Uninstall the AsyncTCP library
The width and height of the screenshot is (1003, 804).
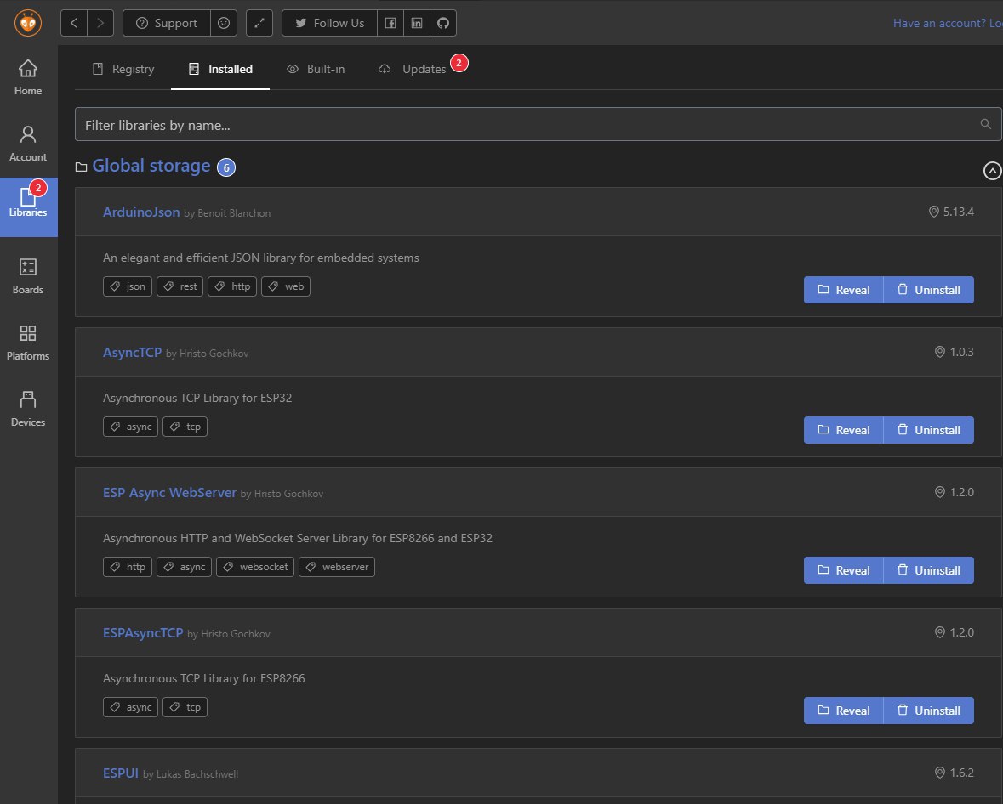(929, 429)
